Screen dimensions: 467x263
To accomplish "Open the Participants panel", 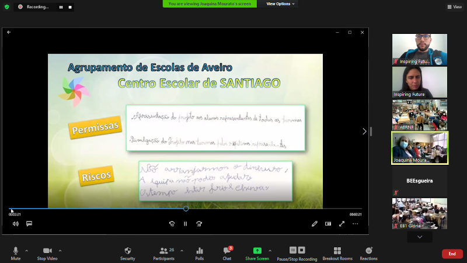I will 164,254.
